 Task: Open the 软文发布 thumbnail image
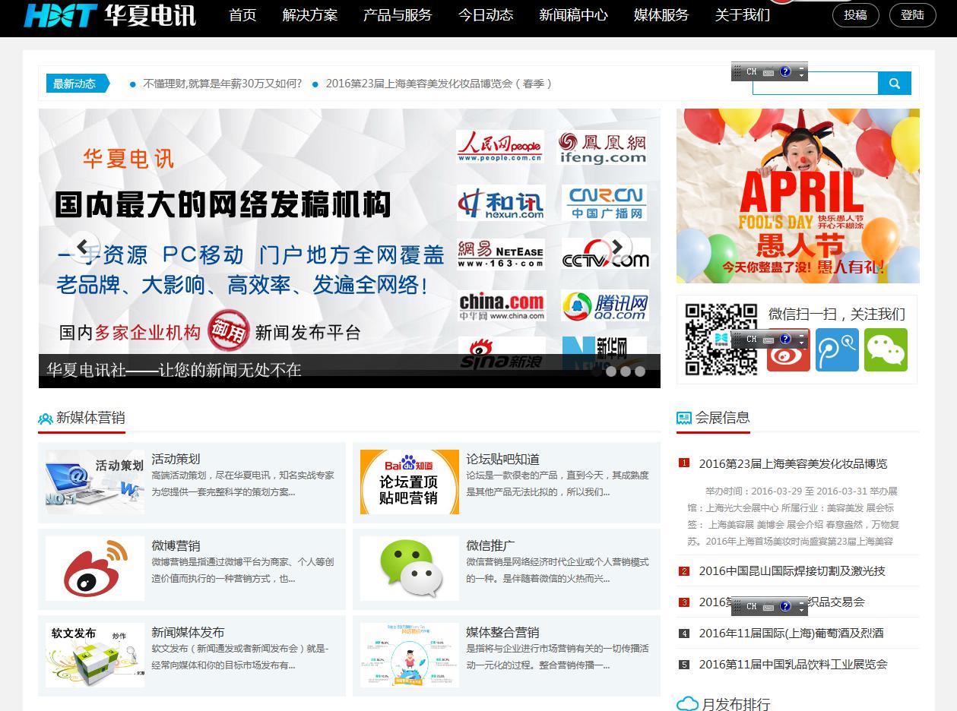95,656
